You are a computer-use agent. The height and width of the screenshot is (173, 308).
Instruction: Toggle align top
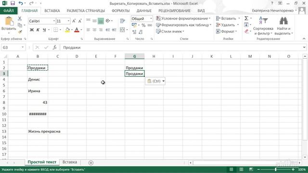[89, 21]
